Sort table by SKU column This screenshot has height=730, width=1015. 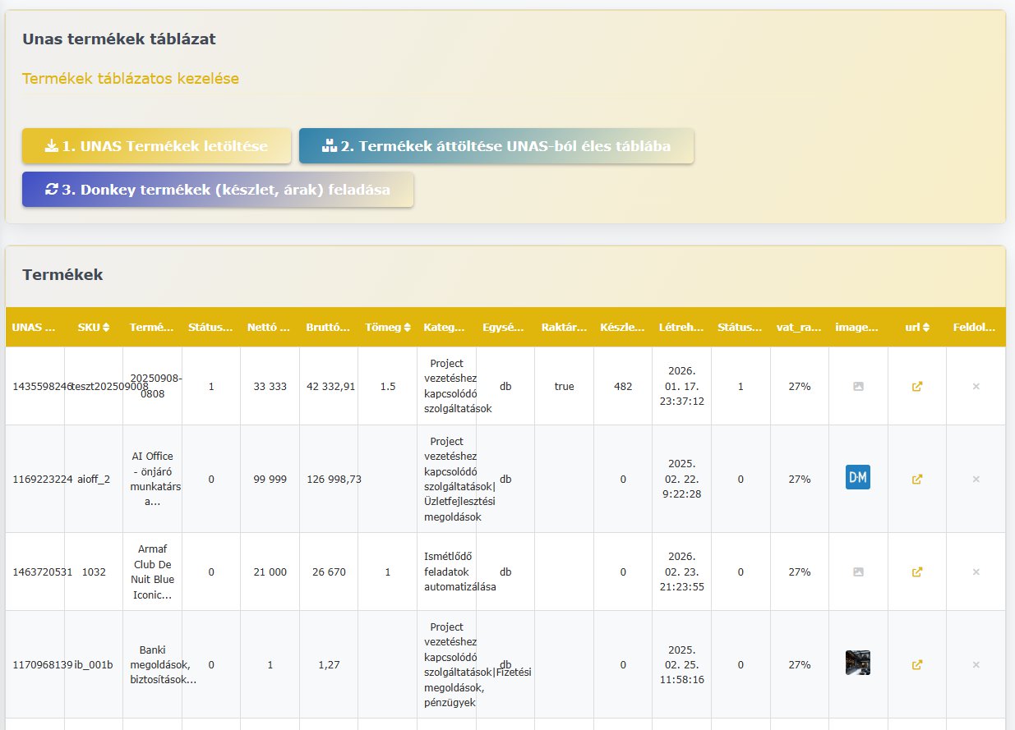coord(94,327)
